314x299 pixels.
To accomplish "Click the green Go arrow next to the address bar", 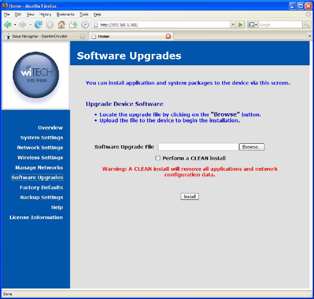I will coord(241,25).
